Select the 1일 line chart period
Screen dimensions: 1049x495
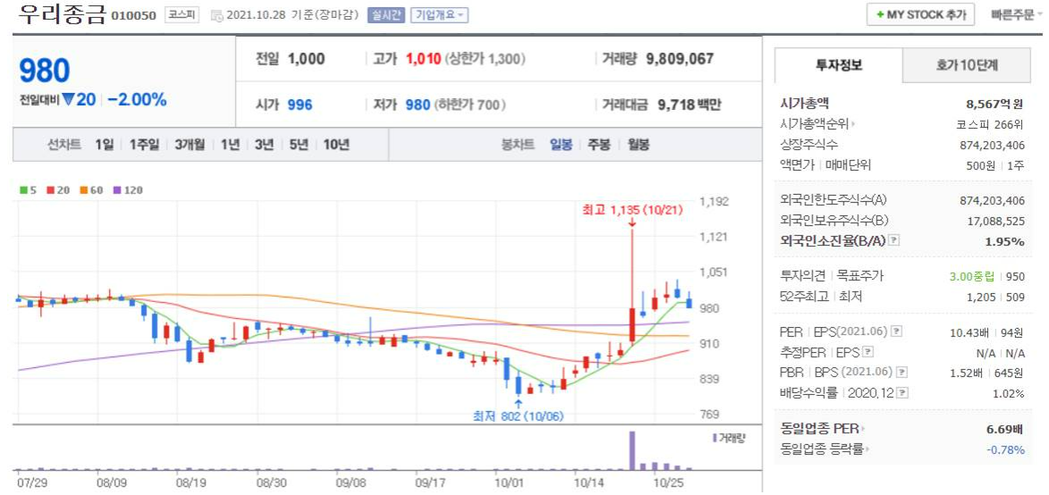click(105, 144)
